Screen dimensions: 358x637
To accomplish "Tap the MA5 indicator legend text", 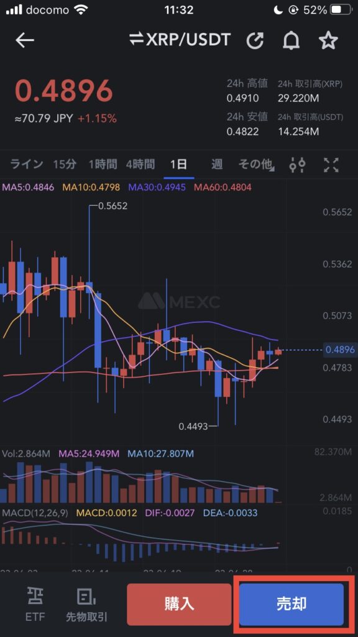I will click(28, 187).
